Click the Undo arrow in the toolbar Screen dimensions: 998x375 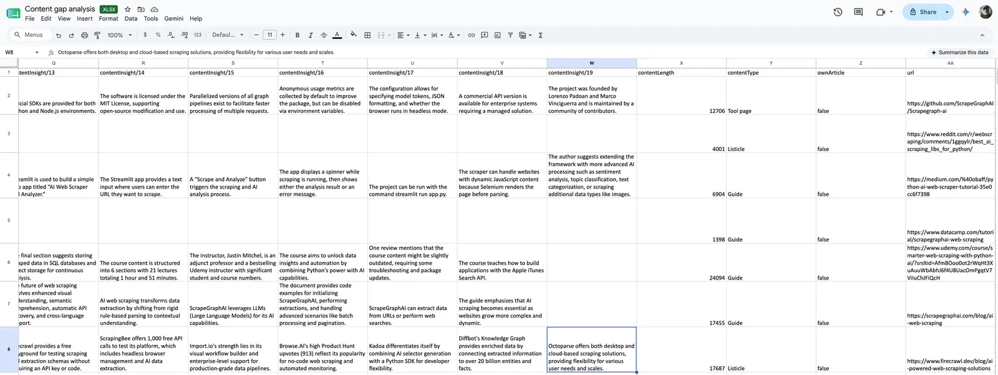tap(59, 36)
